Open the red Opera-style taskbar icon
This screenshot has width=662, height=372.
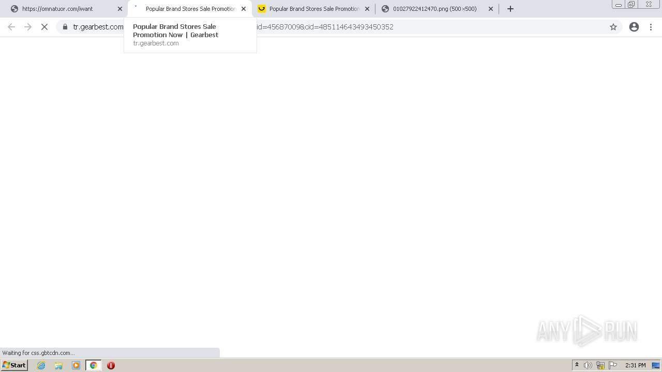(x=111, y=365)
